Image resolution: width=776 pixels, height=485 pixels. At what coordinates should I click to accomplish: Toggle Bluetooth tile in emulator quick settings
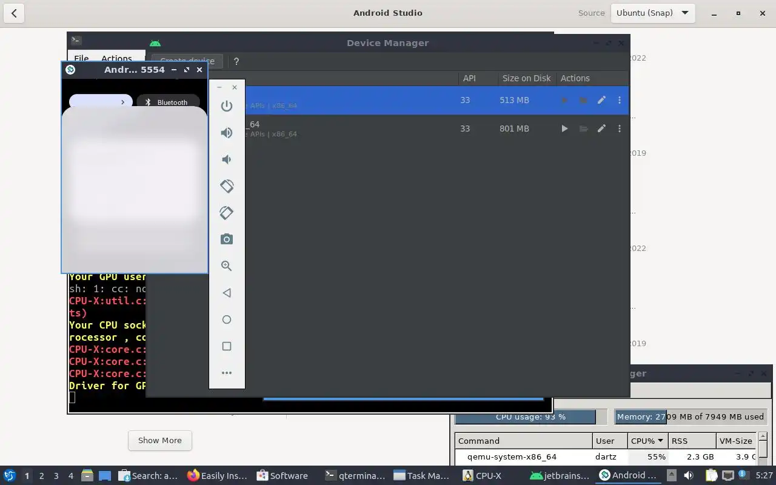[168, 102]
